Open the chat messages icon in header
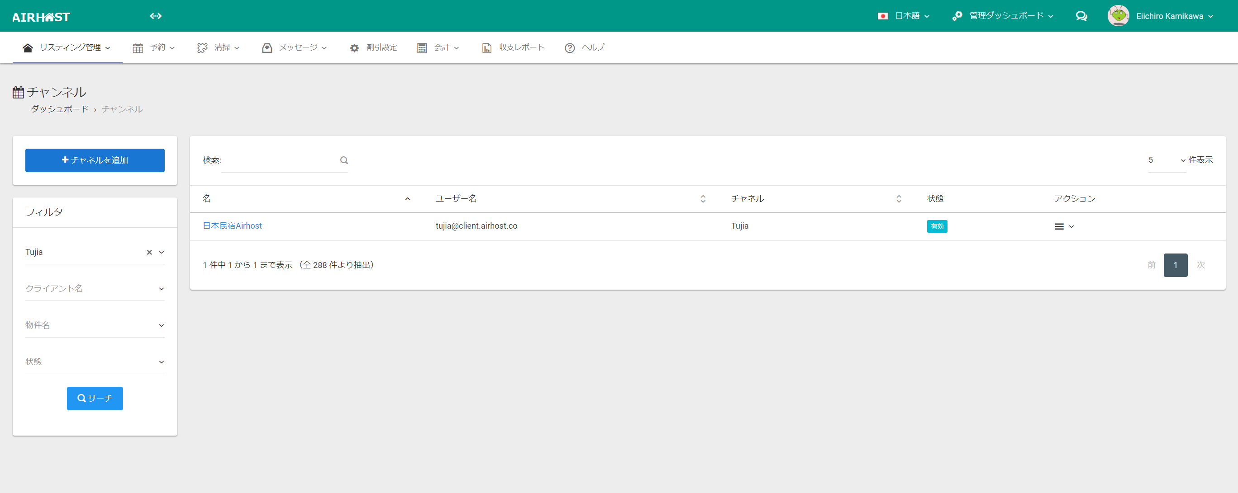 (x=1081, y=16)
